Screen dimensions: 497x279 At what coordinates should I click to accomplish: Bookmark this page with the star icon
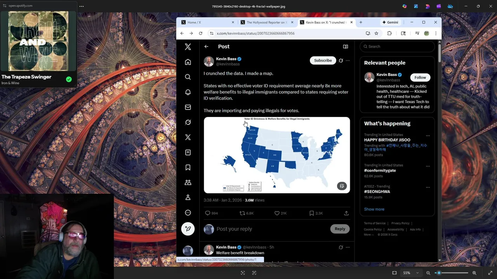(x=376, y=33)
